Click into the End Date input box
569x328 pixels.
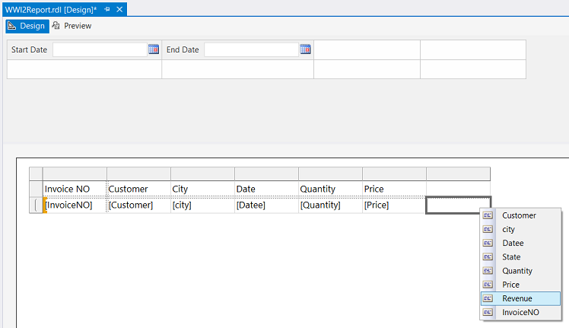point(252,49)
